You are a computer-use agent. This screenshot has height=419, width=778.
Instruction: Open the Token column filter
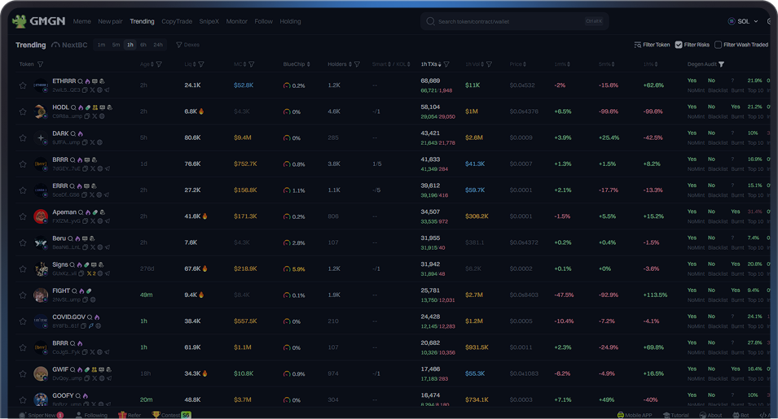pos(40,64)
